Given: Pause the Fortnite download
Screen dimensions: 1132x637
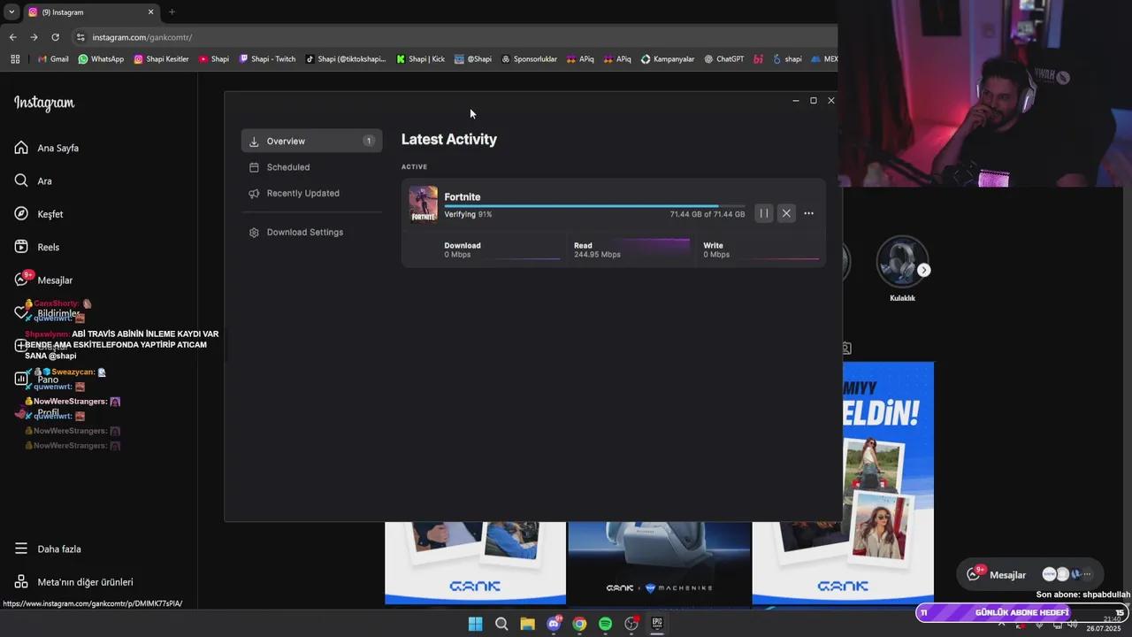Looking at the screenshot, I should [x=763, y=213].
